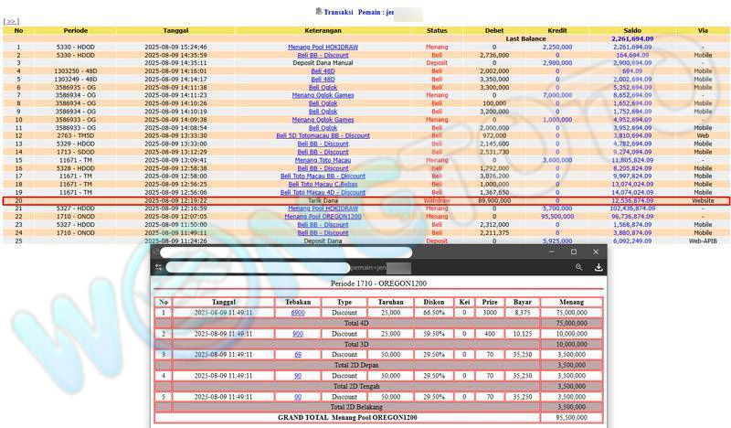Open Beli 5D Totomacau BB - Discount link
Image resolution: width=731 pixels, height=428 pixels.
pyautogui.click(x=323, y=135)
